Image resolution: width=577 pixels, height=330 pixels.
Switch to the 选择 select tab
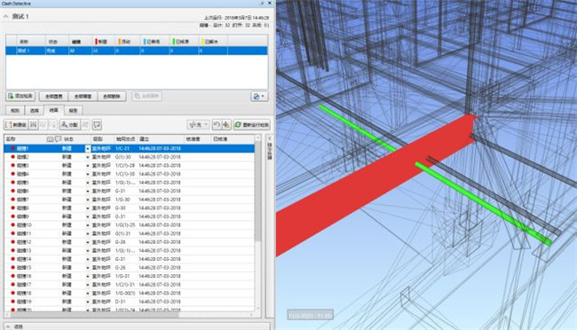tap(35, 110)
